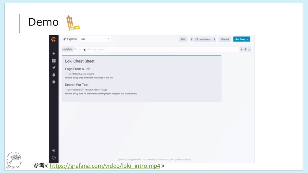
Task: Clear the query row with the X icon
Action: coord(242,49)
